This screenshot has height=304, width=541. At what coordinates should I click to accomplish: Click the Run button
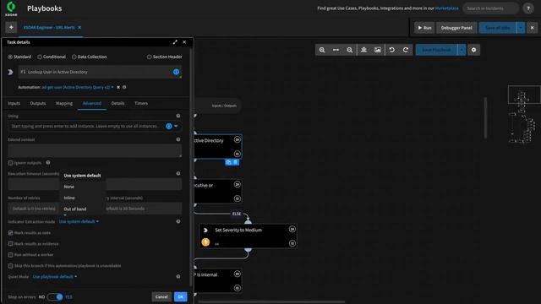click(424, 28)
